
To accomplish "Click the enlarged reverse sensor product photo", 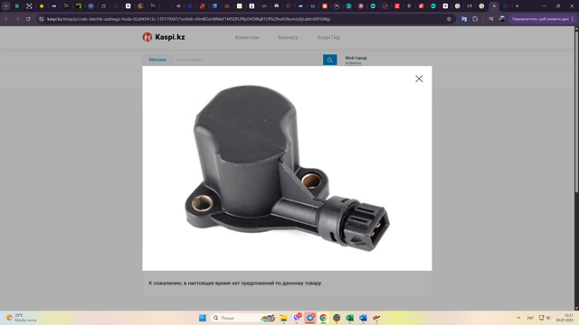I will click(287, 169).
